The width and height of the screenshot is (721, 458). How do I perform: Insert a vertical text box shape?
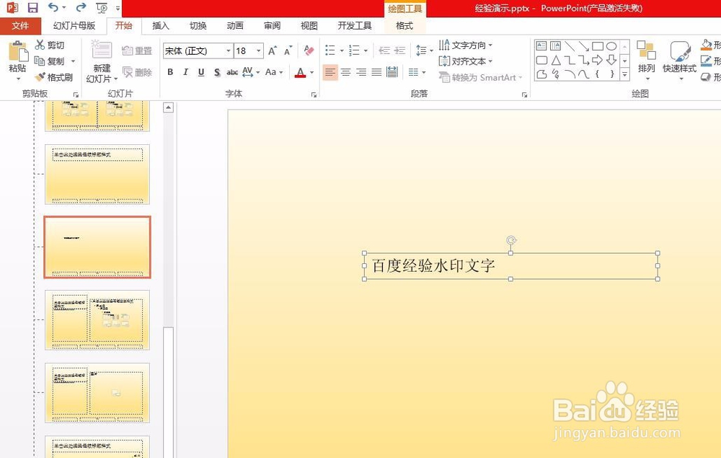(x=555, y=46)
